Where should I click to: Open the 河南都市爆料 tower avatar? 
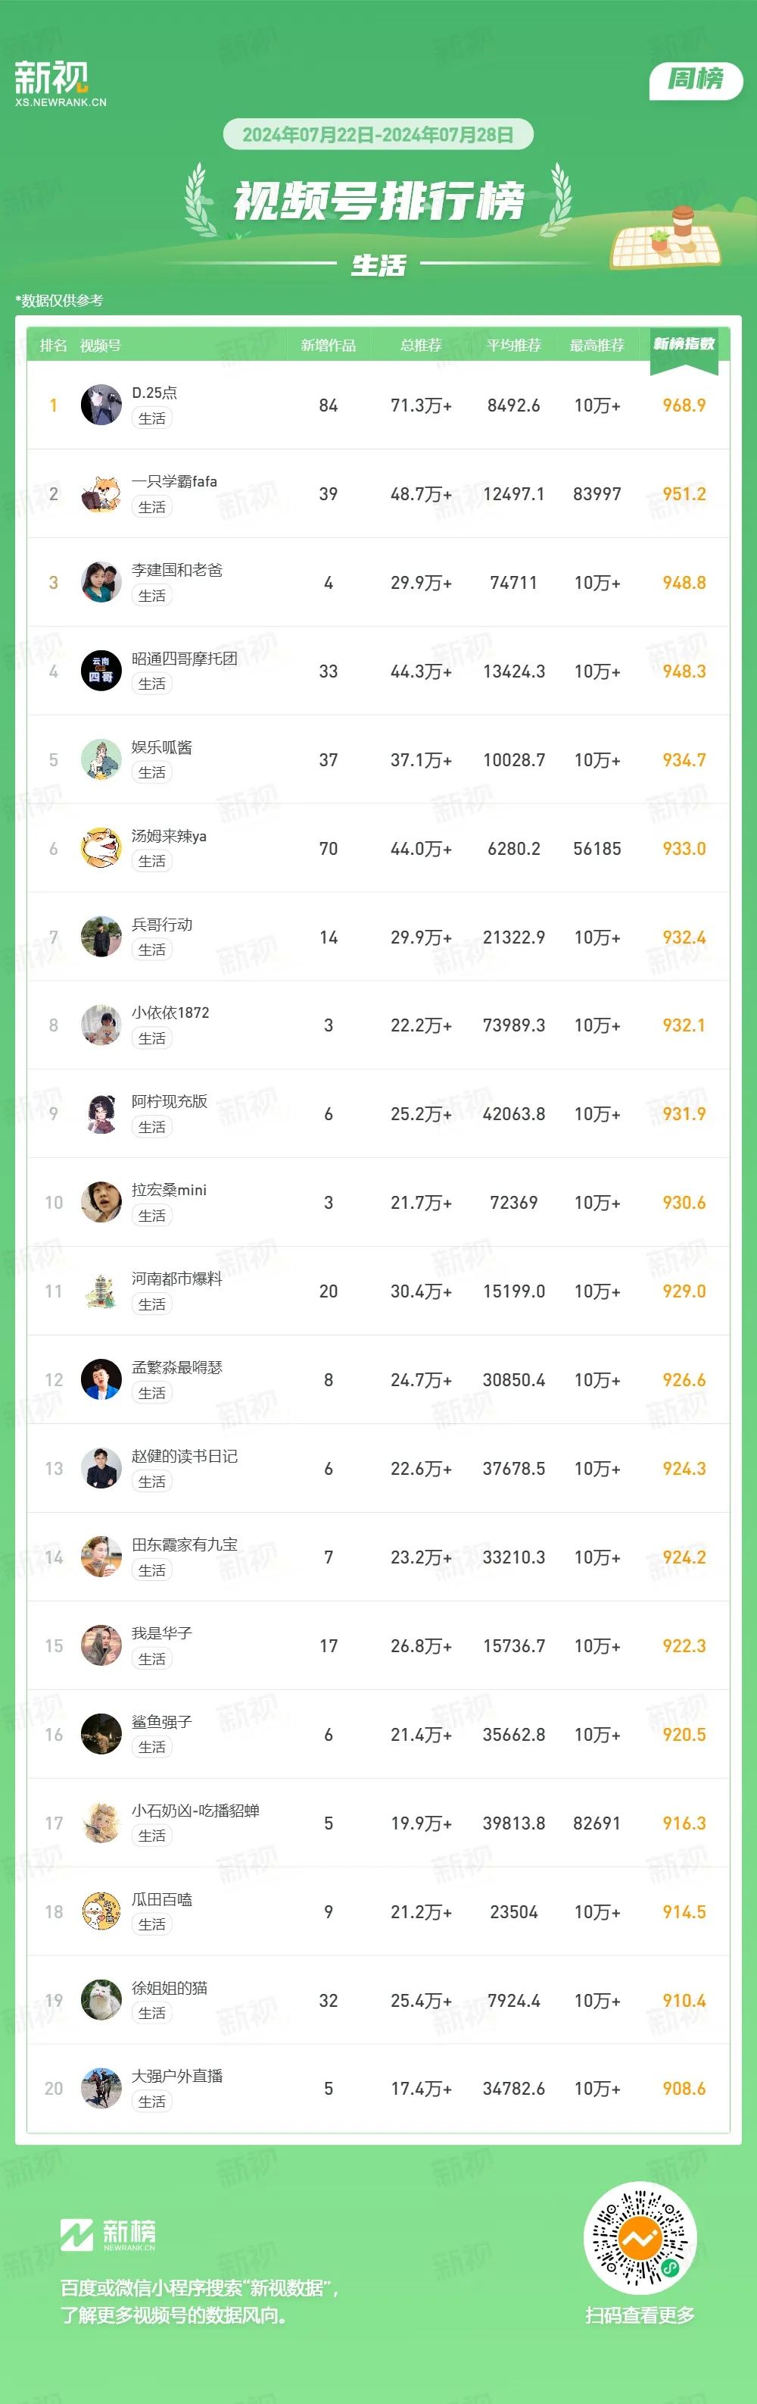point(101,1291)
